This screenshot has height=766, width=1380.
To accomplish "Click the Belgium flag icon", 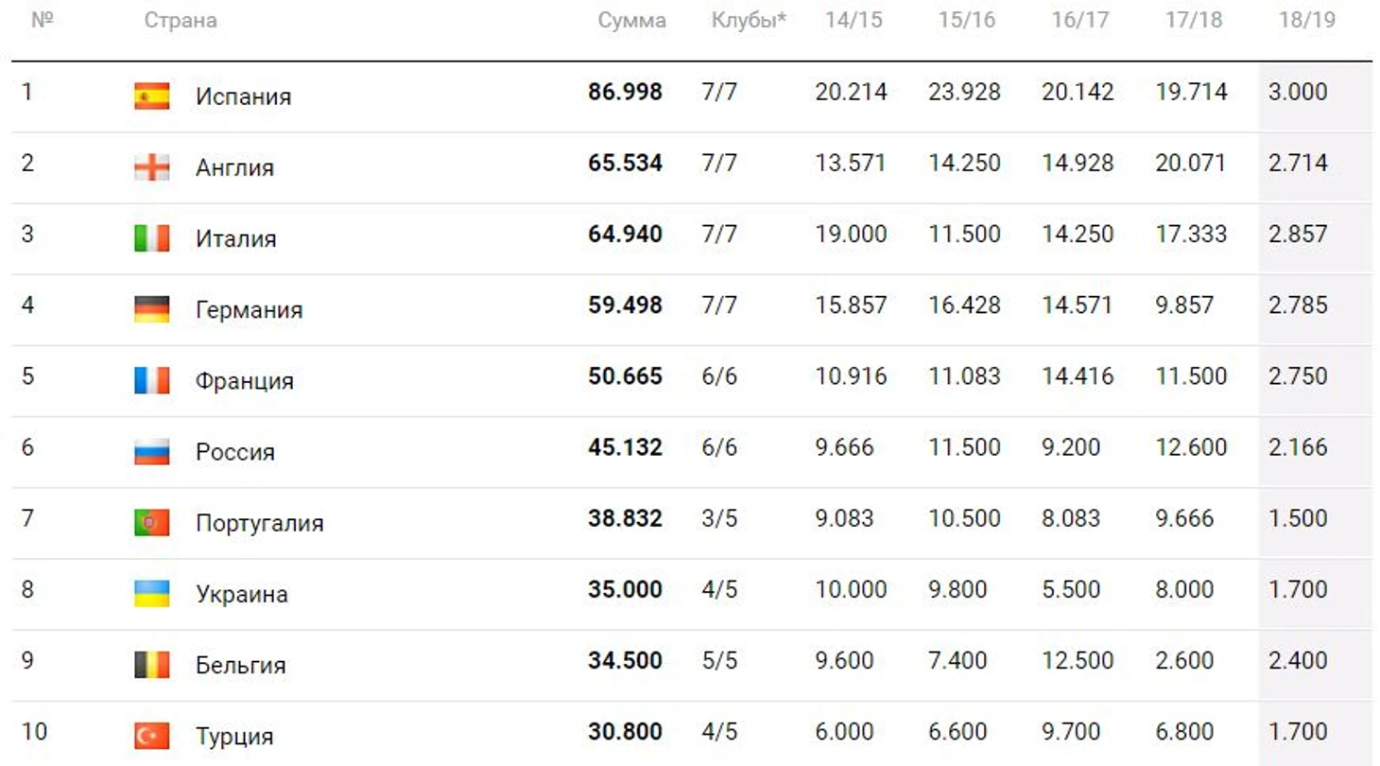I will (x=152, y=664).
